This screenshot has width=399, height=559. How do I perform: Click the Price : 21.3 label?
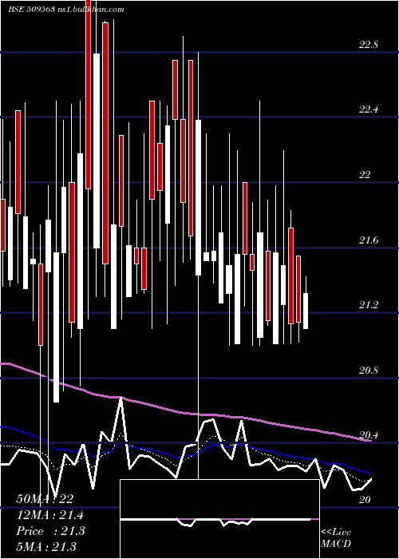[x=50, y=531]
